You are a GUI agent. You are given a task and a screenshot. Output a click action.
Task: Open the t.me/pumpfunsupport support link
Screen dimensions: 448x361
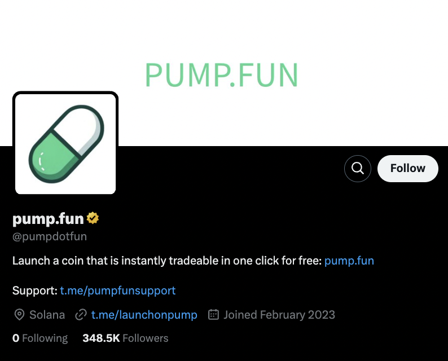(x=118, y=290)
